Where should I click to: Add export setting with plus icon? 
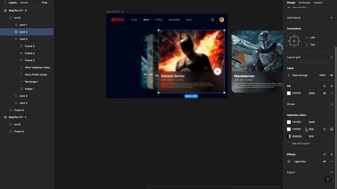coord(331,172)
